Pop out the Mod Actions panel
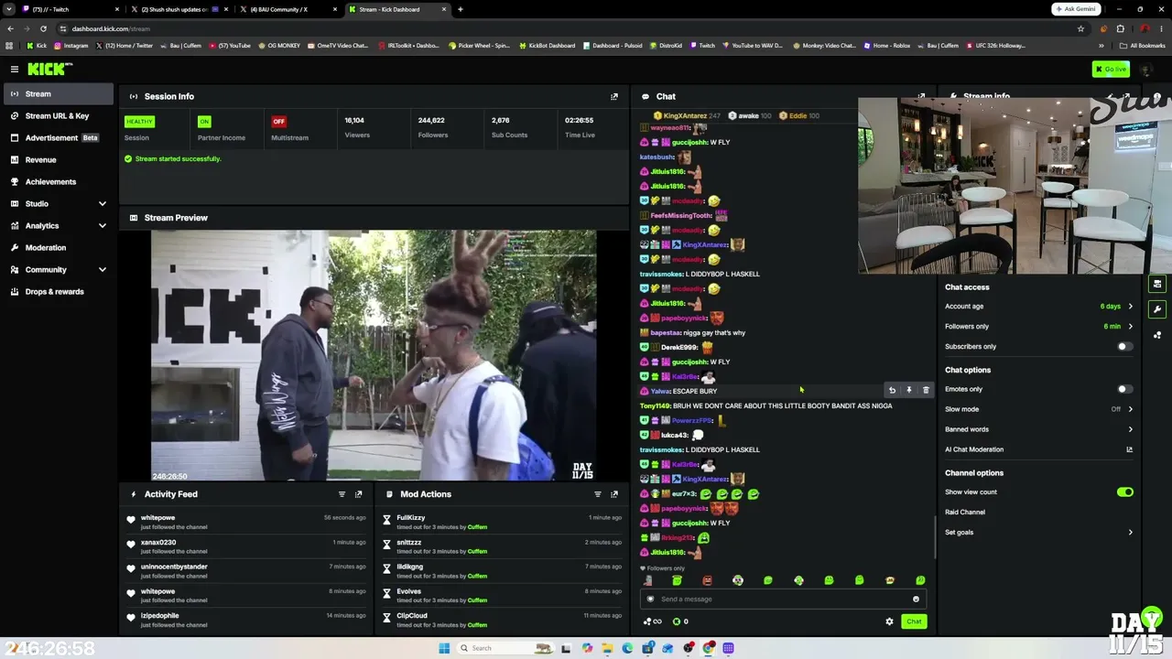 (x=614, y=494)
